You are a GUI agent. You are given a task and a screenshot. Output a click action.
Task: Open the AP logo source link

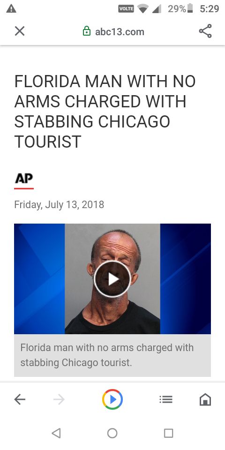(24, 179)
